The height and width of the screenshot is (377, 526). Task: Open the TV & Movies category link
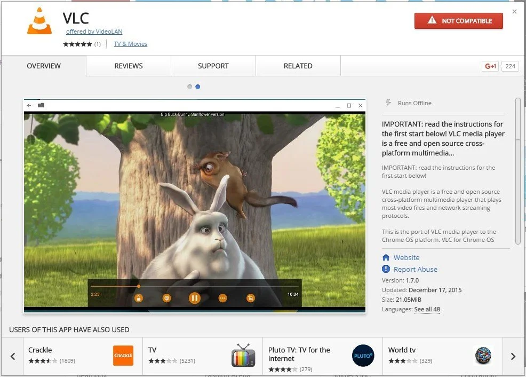pyautogui.click(x=131, y=44)
